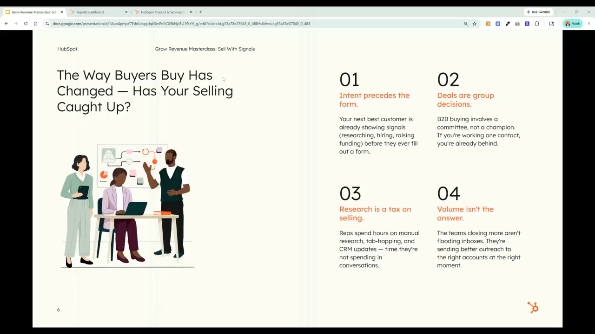This screenshot has height=334, width=595.
Task: Go to the browser home page
Action: [x=35, y=24]
